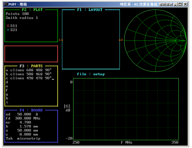The height and width of the screenshot is (148, 192).
Task: Click the 'f MHz' axis label
Action: coord(126,142)
